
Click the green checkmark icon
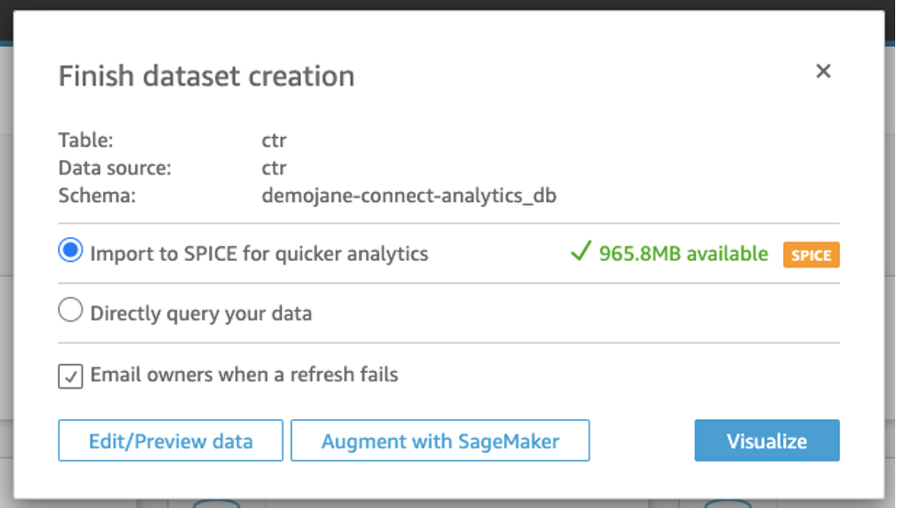(579, 253)
